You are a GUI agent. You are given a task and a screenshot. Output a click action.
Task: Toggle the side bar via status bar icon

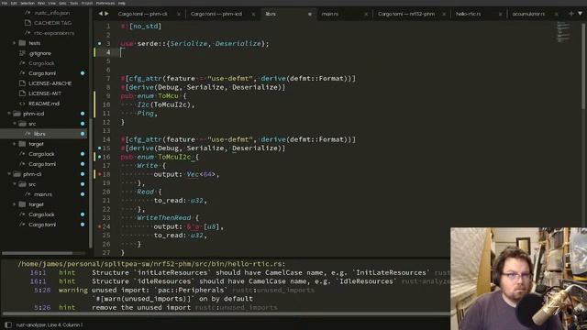click(8, 324)
